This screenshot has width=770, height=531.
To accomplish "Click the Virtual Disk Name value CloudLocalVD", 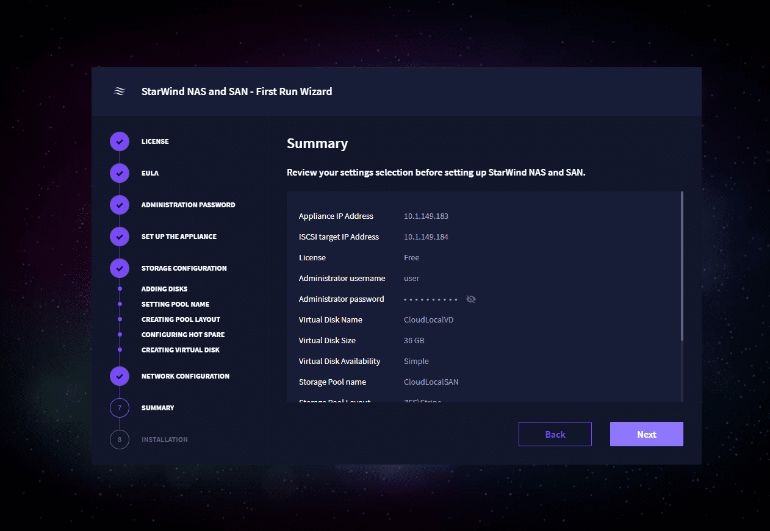I will click(428, 320).
